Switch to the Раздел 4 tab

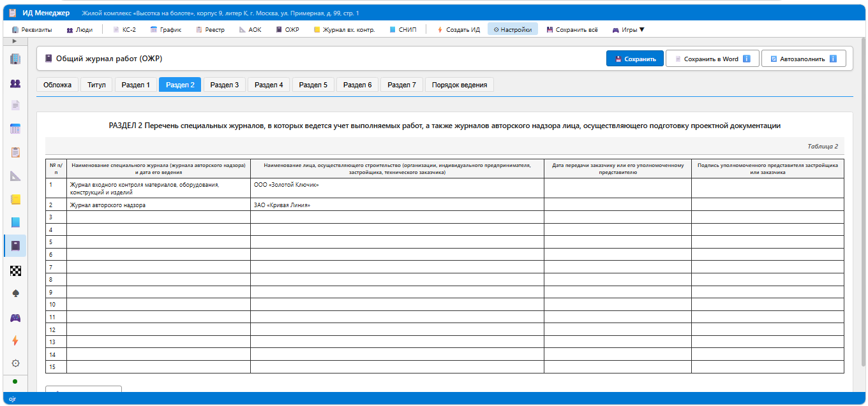269,85
